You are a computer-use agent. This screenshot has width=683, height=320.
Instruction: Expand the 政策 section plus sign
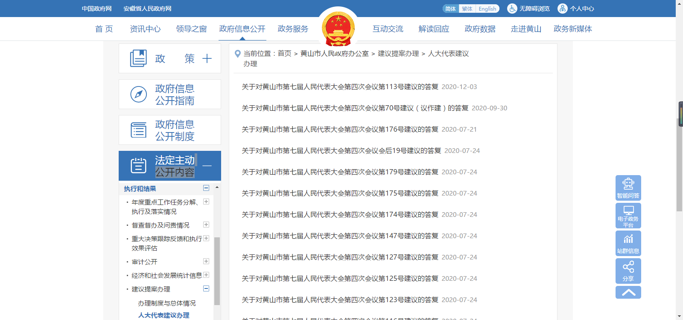[207, 58]
